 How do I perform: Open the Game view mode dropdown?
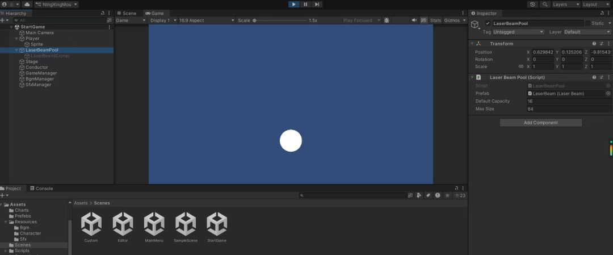(x=131, y=20)
